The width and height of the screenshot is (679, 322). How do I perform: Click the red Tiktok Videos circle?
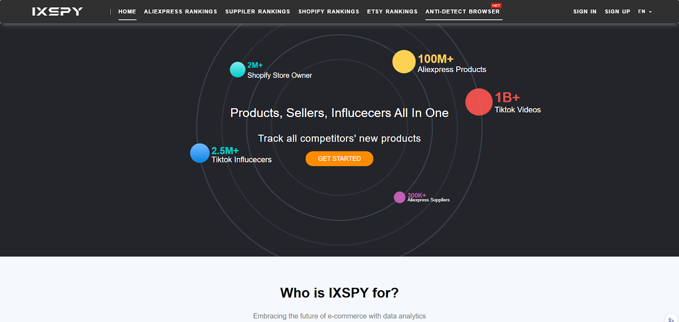[479, 102]
